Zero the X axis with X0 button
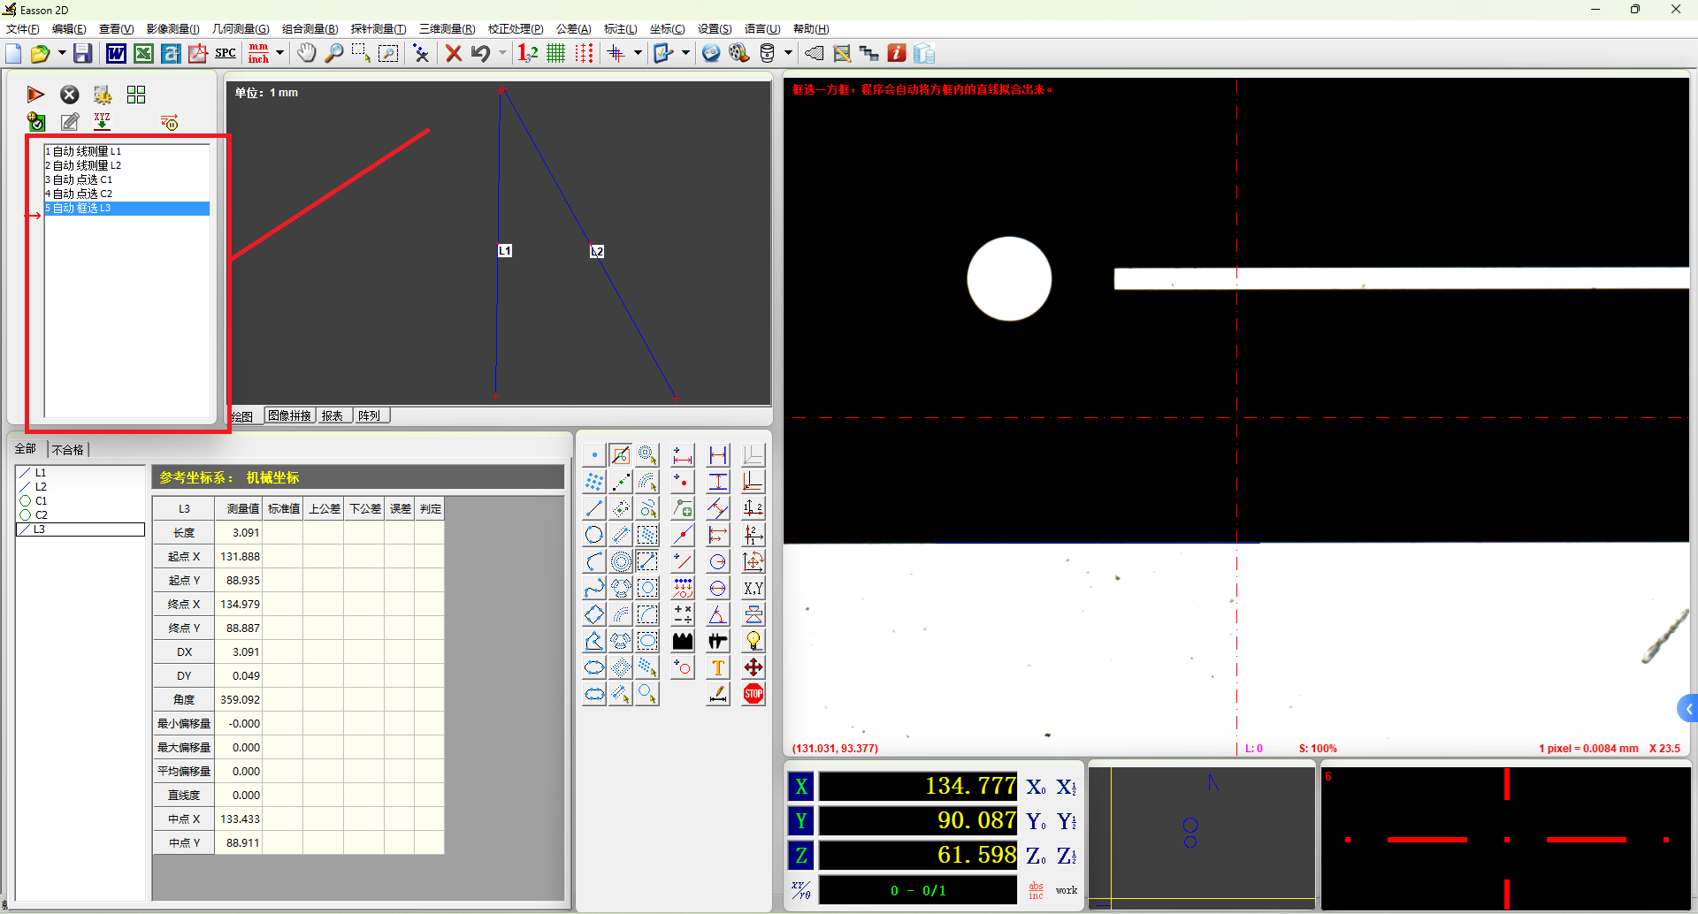 1036,787
